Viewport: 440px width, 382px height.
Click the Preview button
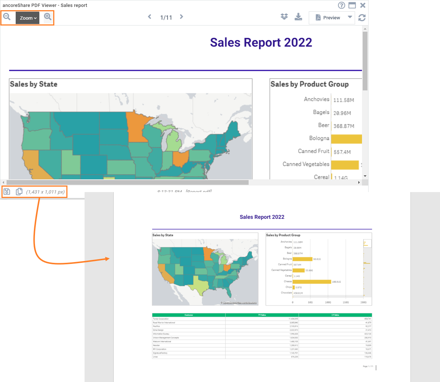tap(327, 17)
